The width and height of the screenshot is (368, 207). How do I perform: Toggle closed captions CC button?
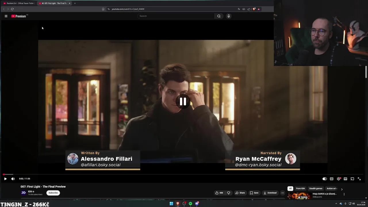pyautogui.click(x=331, y=179)
